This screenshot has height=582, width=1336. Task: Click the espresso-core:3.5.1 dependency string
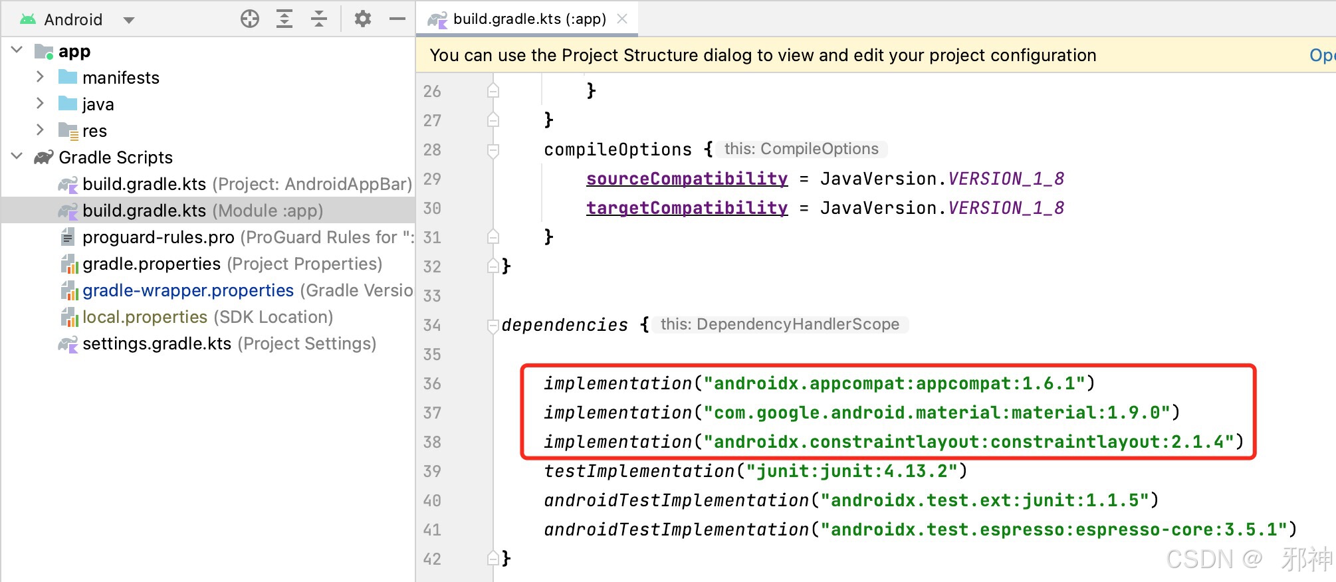(1054, 530)
